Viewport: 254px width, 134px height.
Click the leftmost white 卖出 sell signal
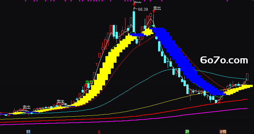[27, 107]
